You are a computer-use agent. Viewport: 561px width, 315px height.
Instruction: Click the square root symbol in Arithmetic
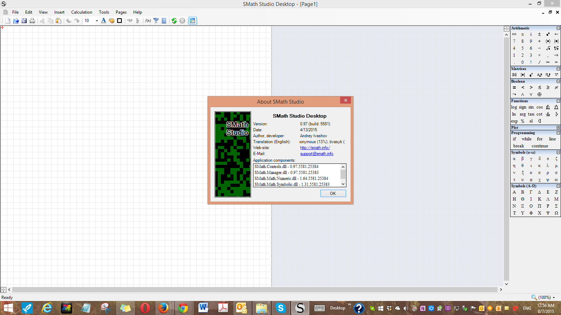pos(548,48)
